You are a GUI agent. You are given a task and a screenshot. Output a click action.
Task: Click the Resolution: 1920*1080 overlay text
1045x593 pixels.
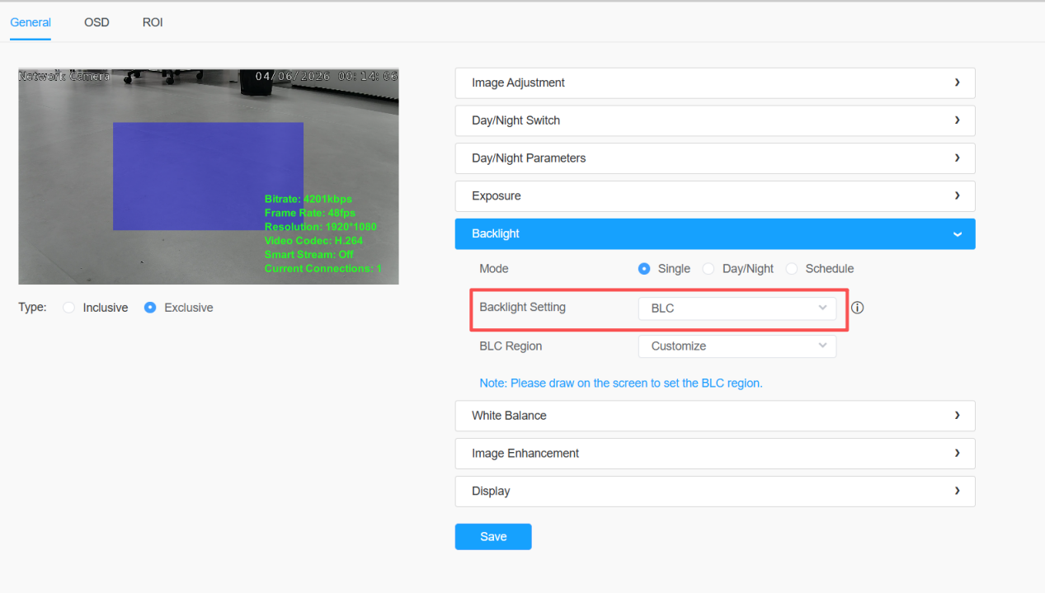[321, 227]
